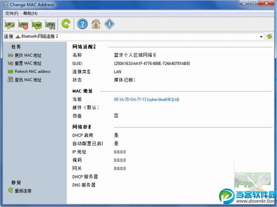Click the 是 value beside 自动配置已启
Image resolution: width=277 pixels, height=207 pixels.
point(116,144)
